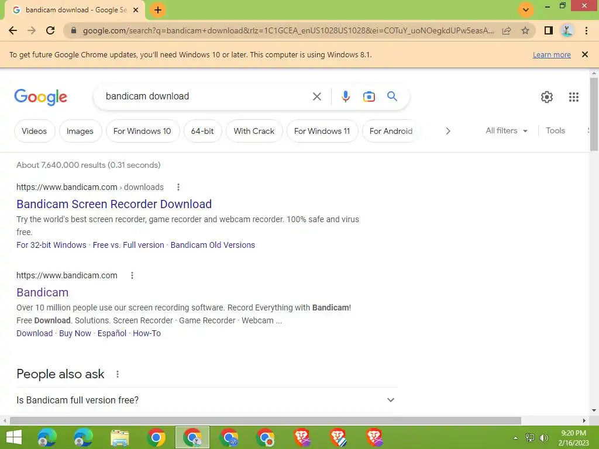The width and height of the screenshot is (599, 449).
Task: Go back to the previous page
Action: click(13, 30)
